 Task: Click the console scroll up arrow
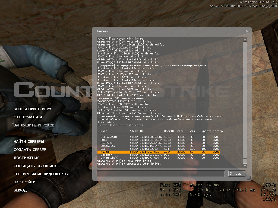tap(245, 40)
